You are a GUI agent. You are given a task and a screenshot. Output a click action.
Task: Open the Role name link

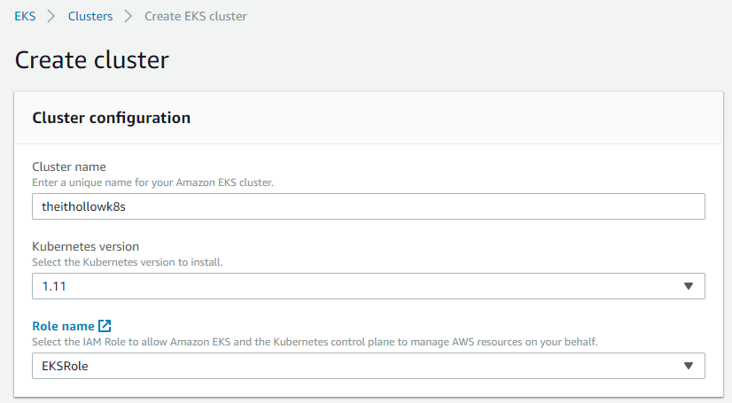63,327
